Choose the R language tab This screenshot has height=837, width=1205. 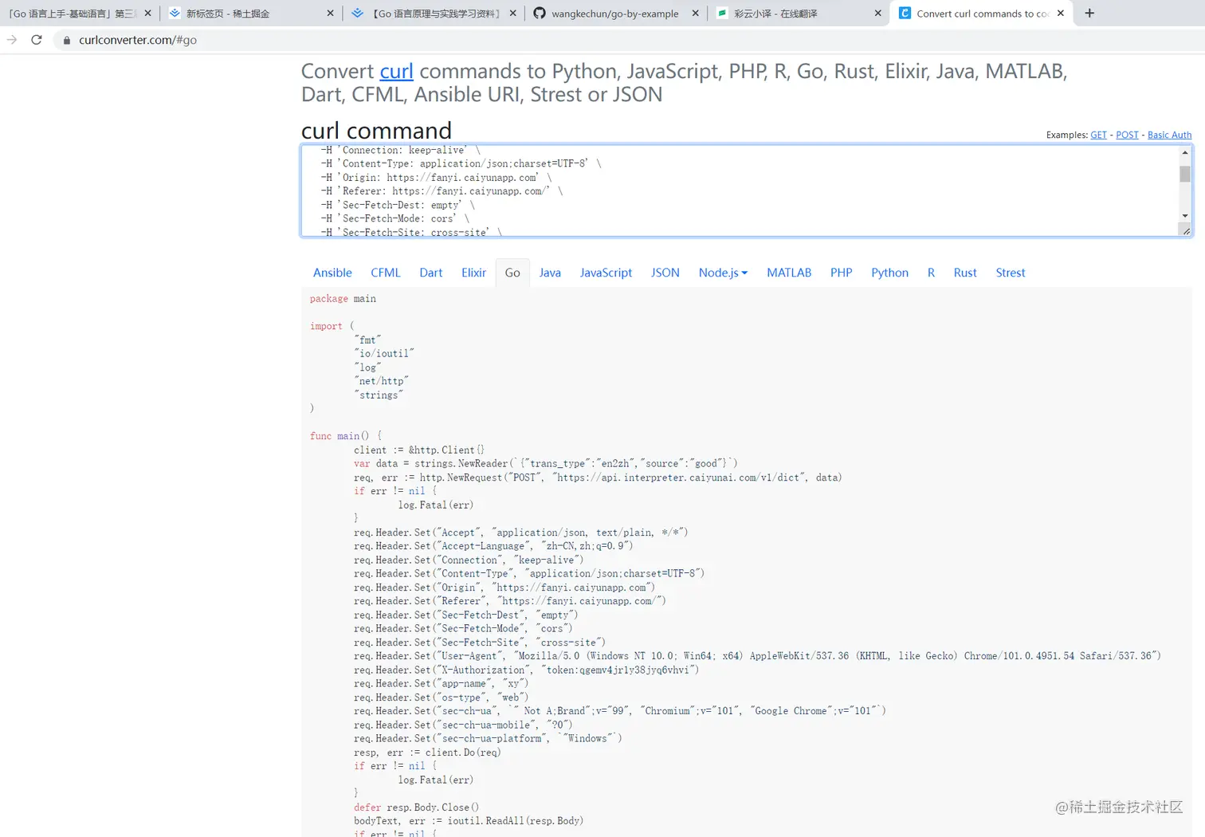(931, 273)
